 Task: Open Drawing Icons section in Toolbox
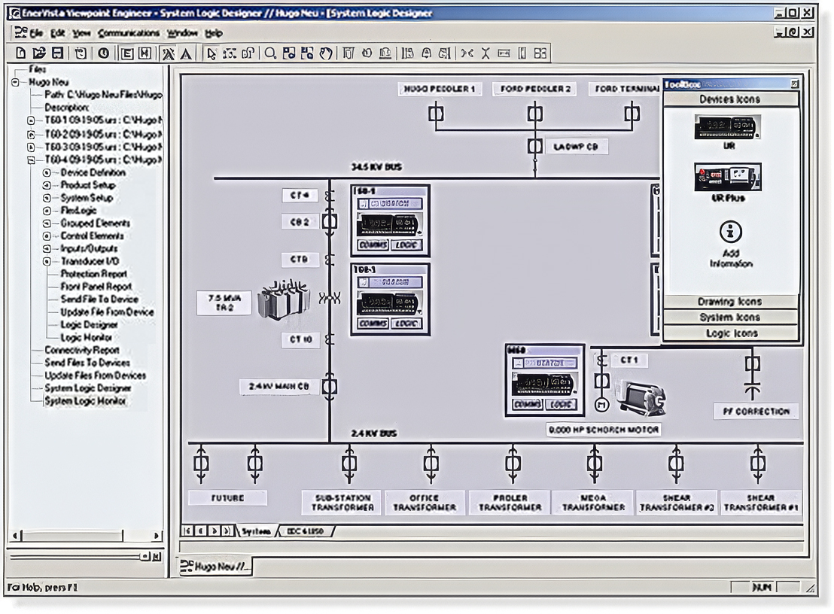point(730,302)
